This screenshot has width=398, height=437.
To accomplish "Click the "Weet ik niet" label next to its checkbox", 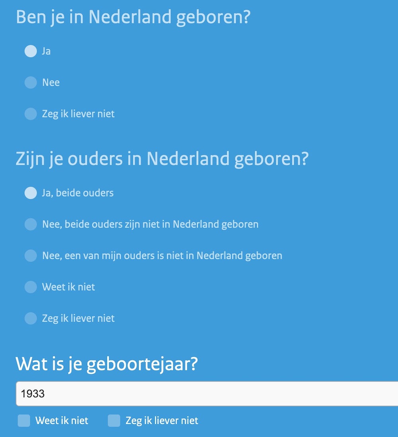I will [x=62, y=420].
